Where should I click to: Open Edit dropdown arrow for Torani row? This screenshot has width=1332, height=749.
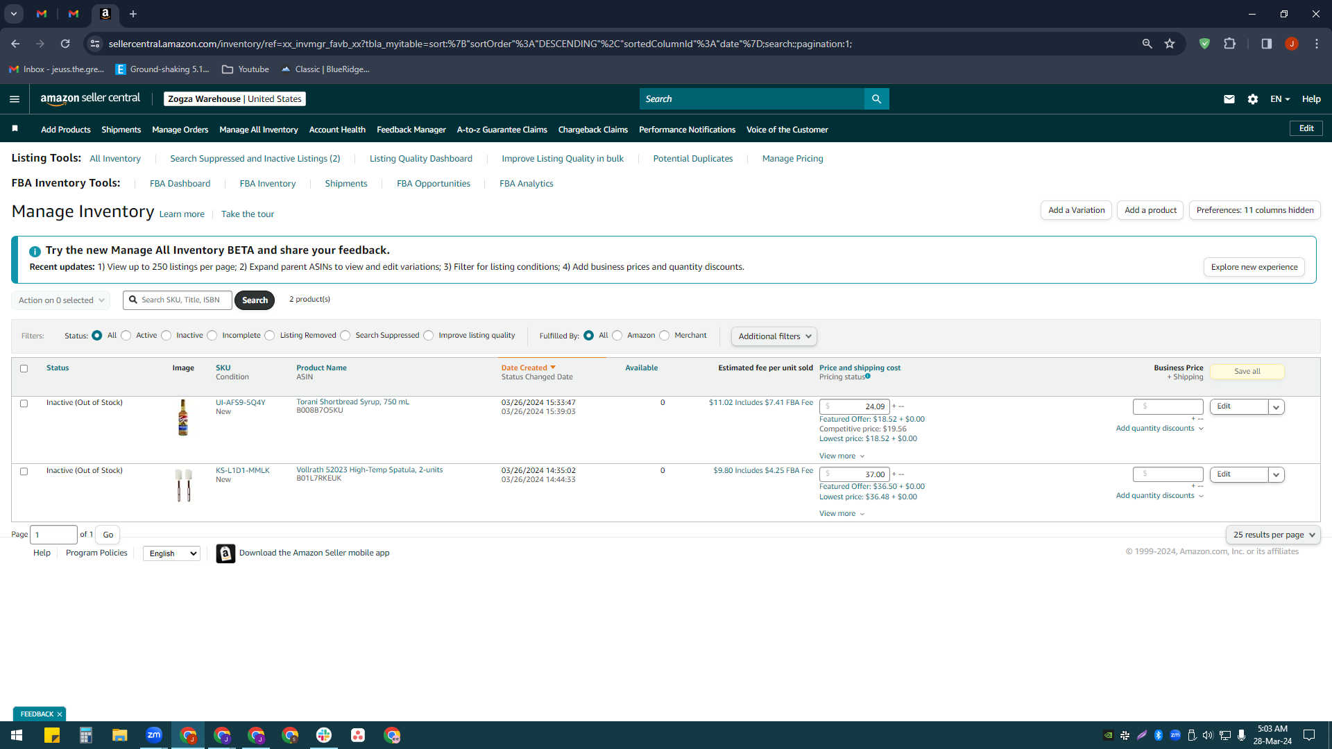pyautogui.click(x=1276, y=407)
